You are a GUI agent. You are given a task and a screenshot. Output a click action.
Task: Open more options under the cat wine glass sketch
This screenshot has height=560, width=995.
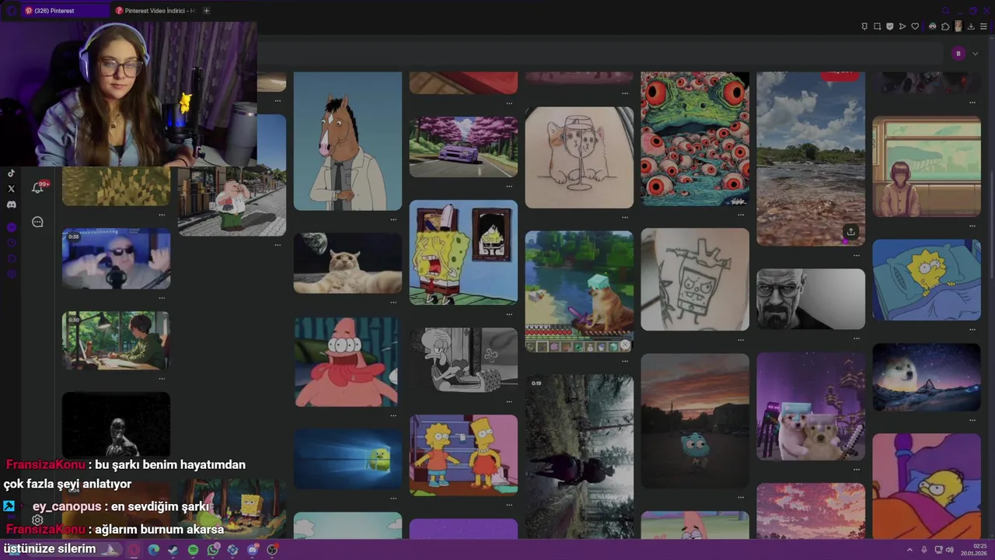tap(626, 217)
